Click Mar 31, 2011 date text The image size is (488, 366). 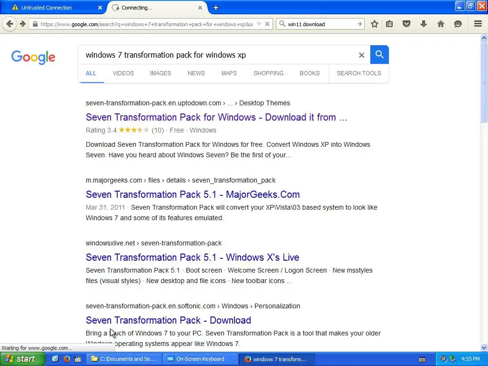(x=105, y=208)
